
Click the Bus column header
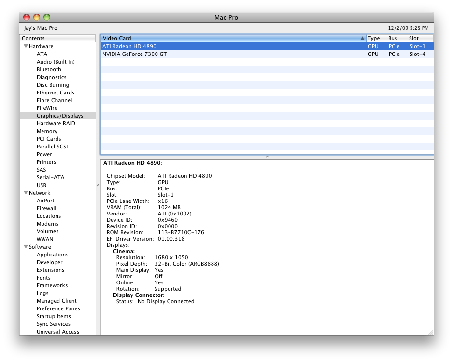pos(397,38)
